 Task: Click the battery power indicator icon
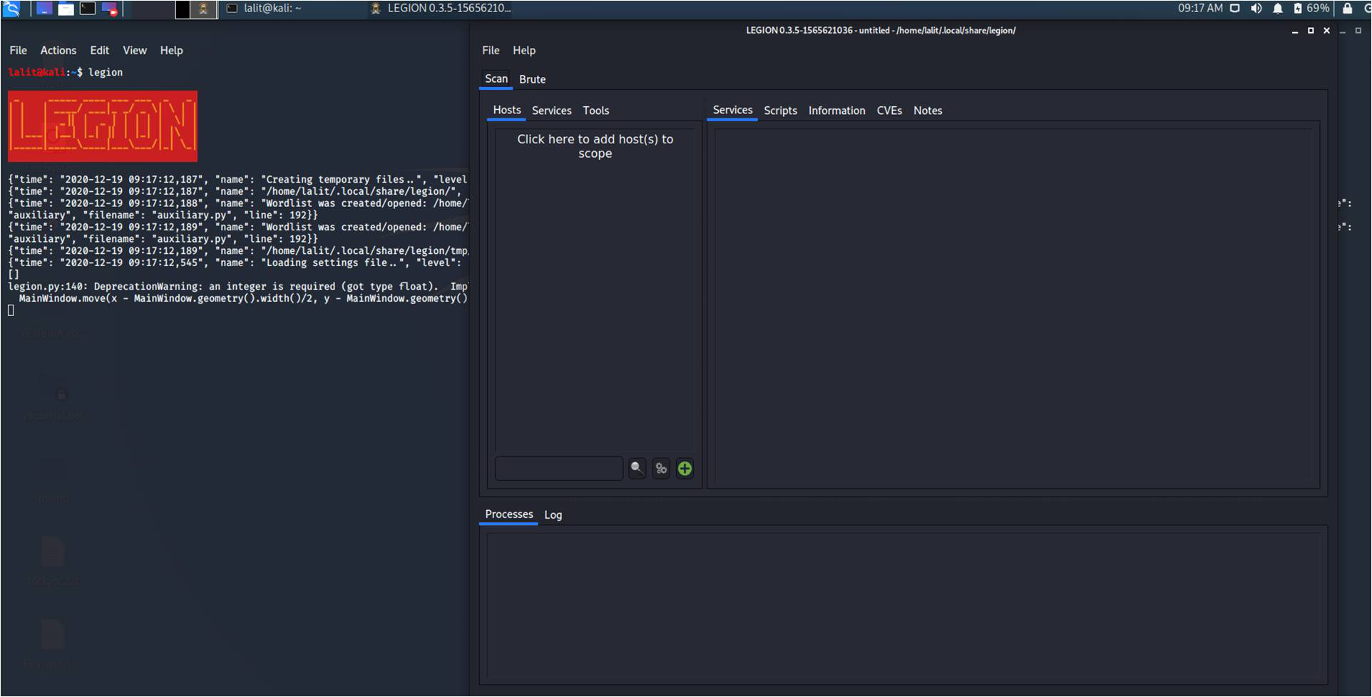[1298, 9]
